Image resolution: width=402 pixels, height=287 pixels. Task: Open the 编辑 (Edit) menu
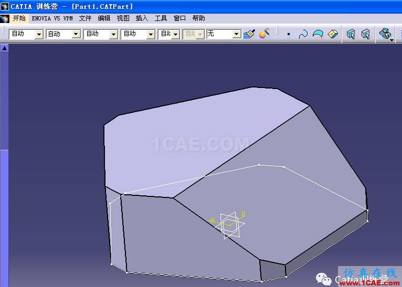(104, 18)
